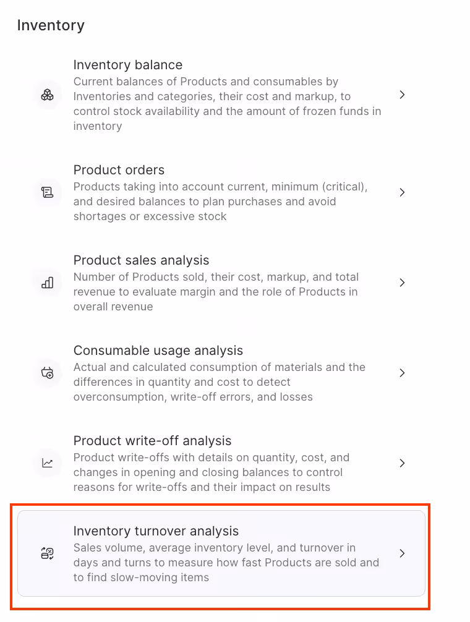Click the Consumable usage analysis basket icon
The width and height of the screenshot is (470, 622).
pyautogui.click(x=48, y=373)
